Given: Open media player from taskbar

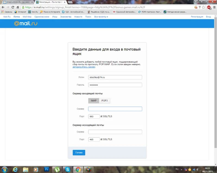Looking at the screenshot, I should point(36,169).
